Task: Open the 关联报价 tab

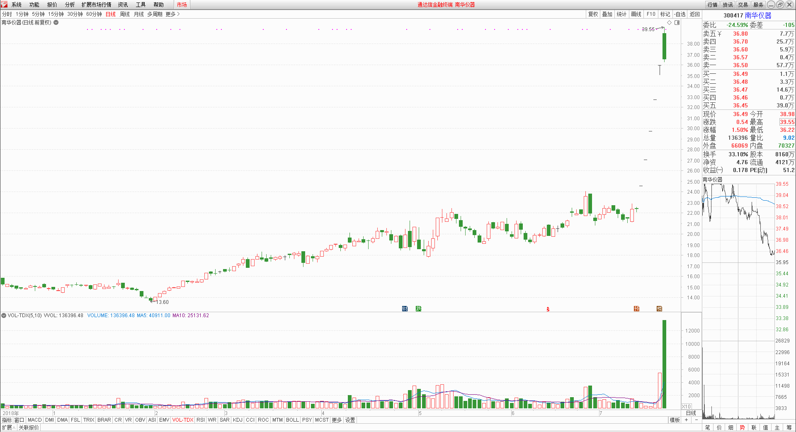Action: (29, 427)
